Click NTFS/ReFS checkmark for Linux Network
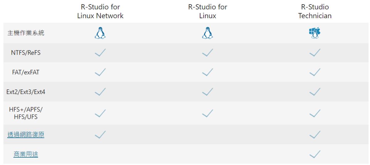 [100, 53]
